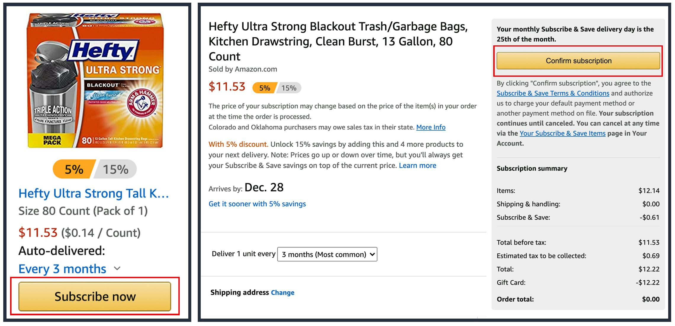
Task: Click Get it sooner with 5% savings
Action: click(257, 204)
